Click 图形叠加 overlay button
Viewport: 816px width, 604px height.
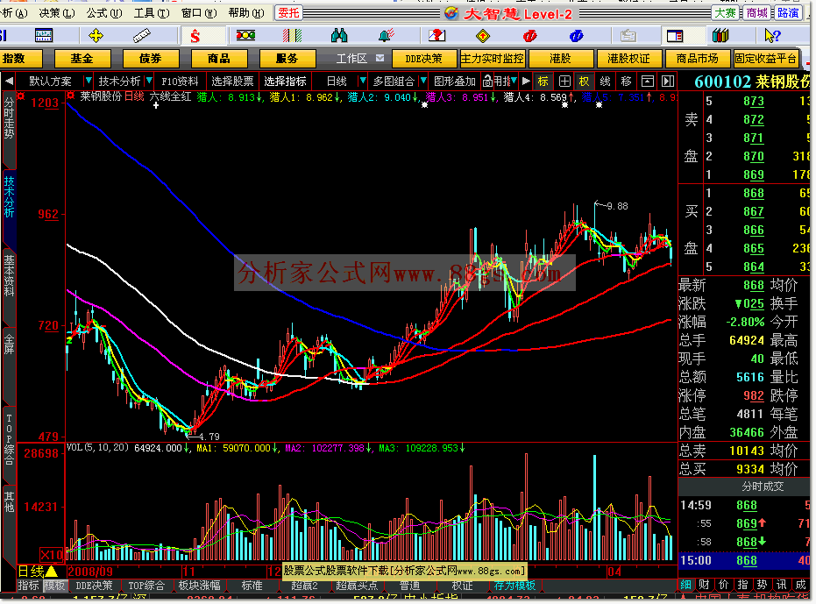pyautogui.click(x=454, y=82)
